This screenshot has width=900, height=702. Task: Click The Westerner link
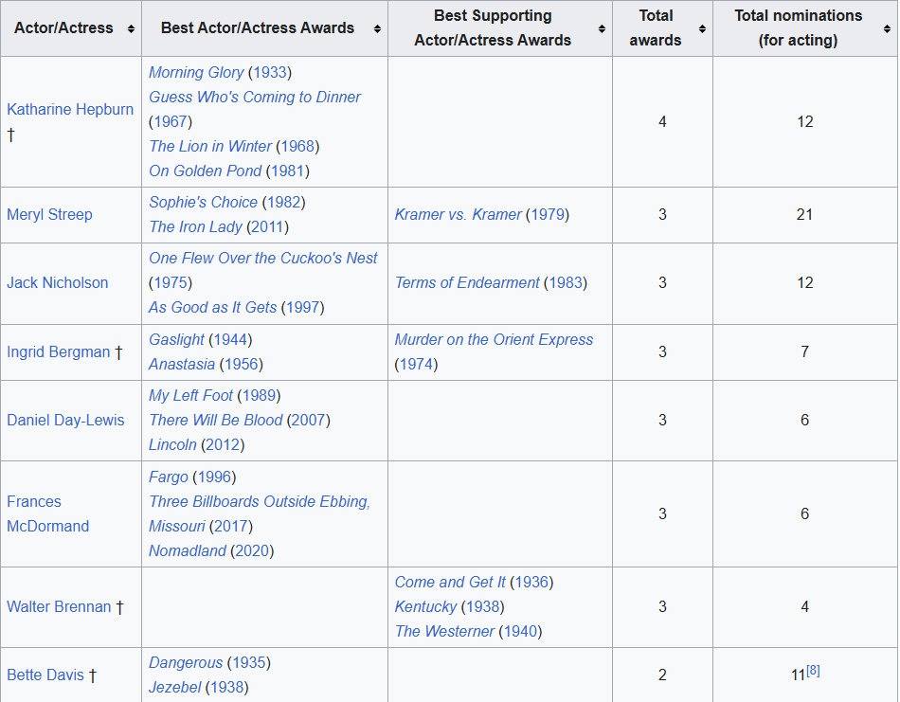coord(444,631)
